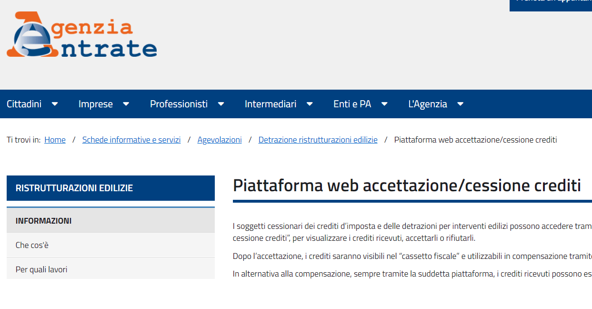Screen dimensions: 592x309
Task: Open the Enti e PA dropdown
Action: click(384, 103)
